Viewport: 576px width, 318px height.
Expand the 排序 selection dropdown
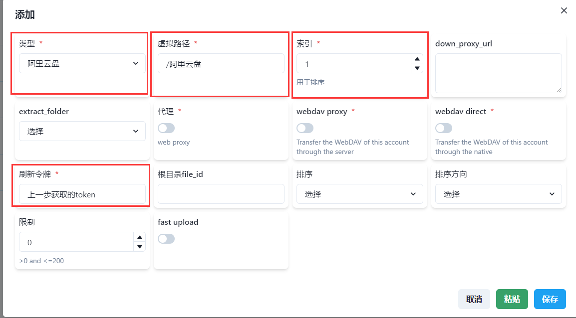click(359, 194)
